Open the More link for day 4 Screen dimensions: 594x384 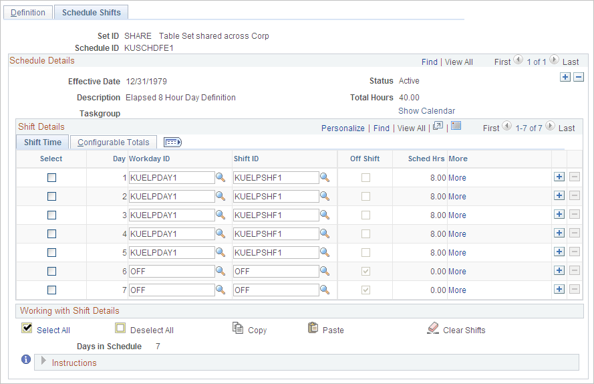point(457,233)
